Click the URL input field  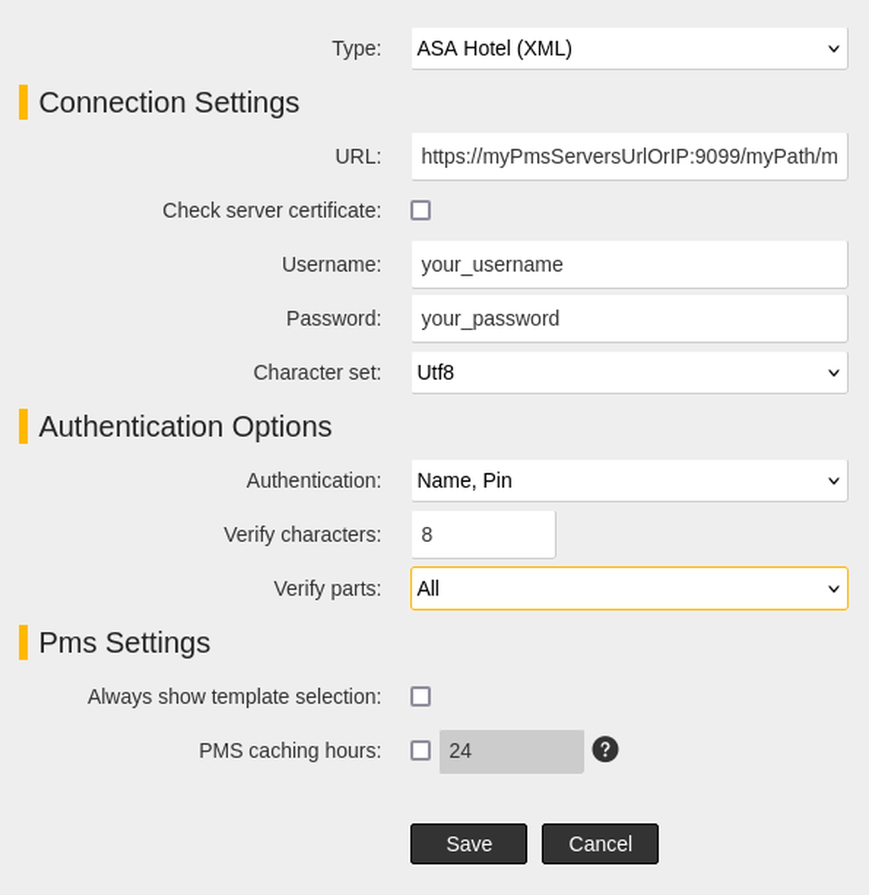click(629, 156)
